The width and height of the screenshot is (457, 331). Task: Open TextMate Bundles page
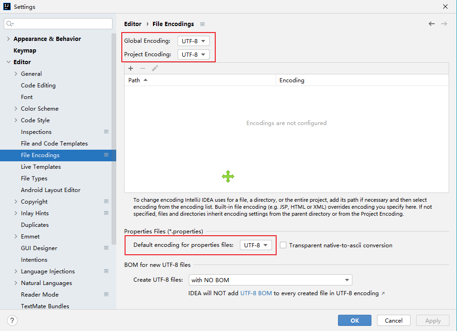click(45, 306)
